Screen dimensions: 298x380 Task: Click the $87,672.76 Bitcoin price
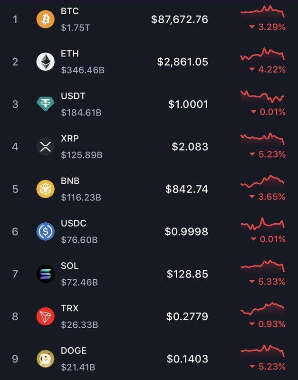point(180,19)
